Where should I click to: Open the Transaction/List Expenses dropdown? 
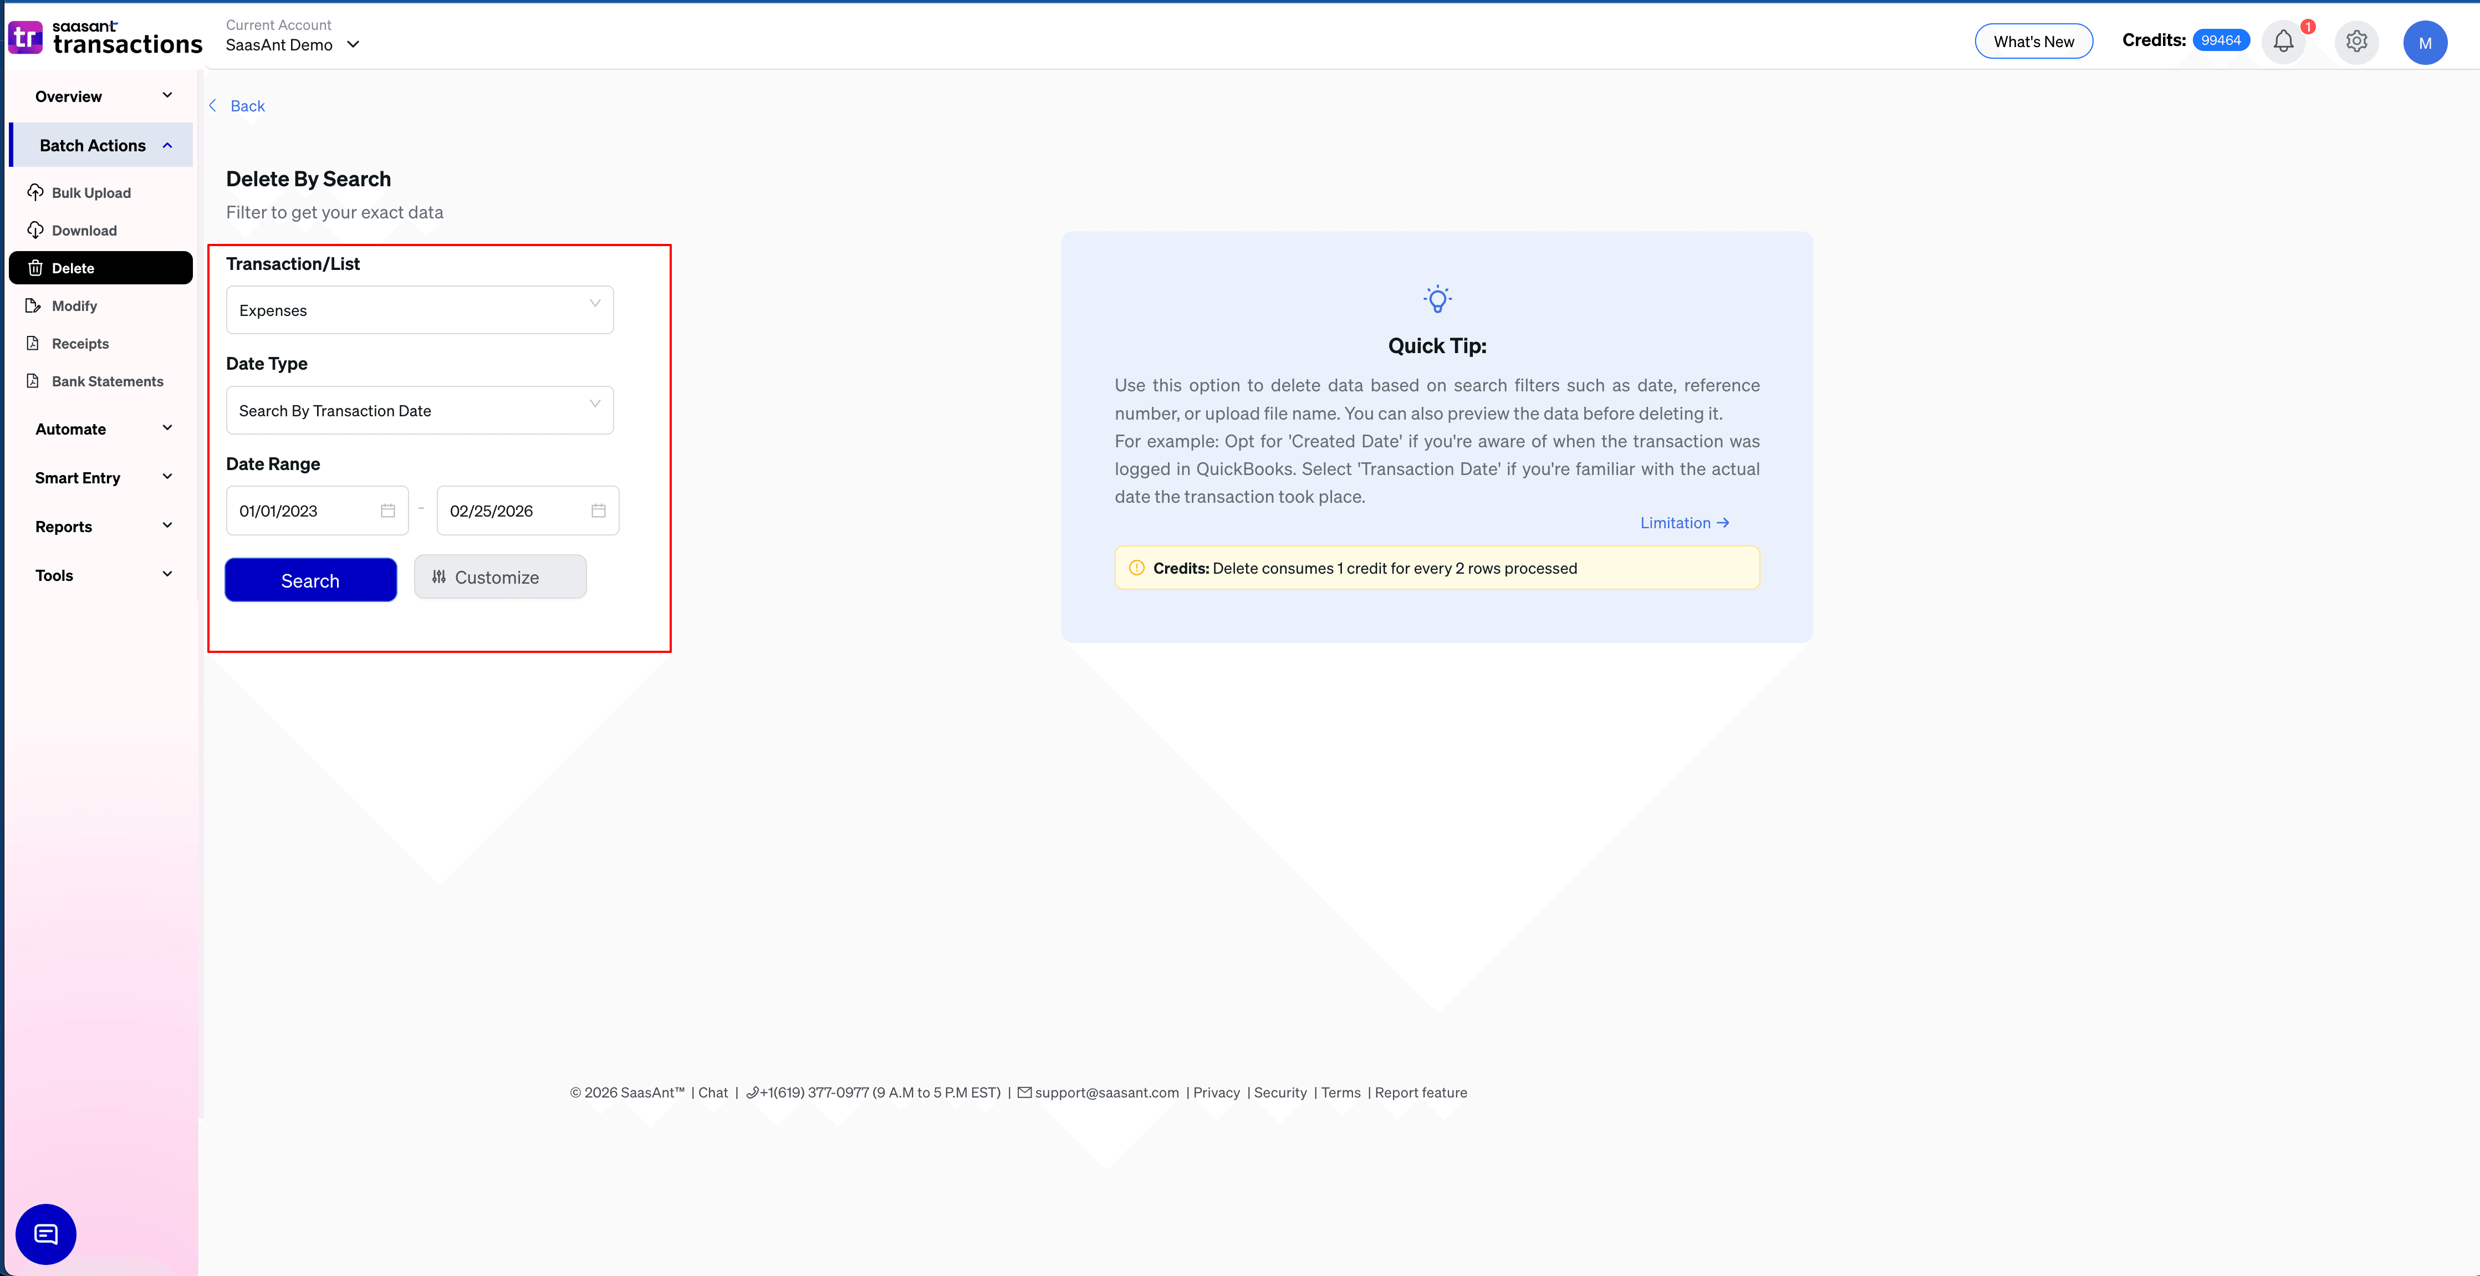pyautogui.click(x=419, y=310)
